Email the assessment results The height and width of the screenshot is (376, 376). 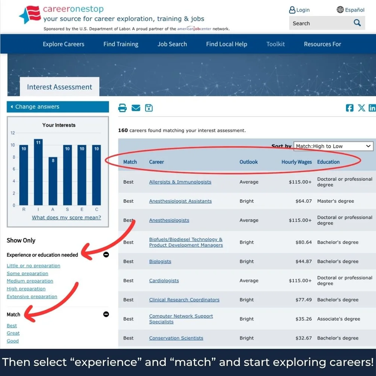pos(136,108)
